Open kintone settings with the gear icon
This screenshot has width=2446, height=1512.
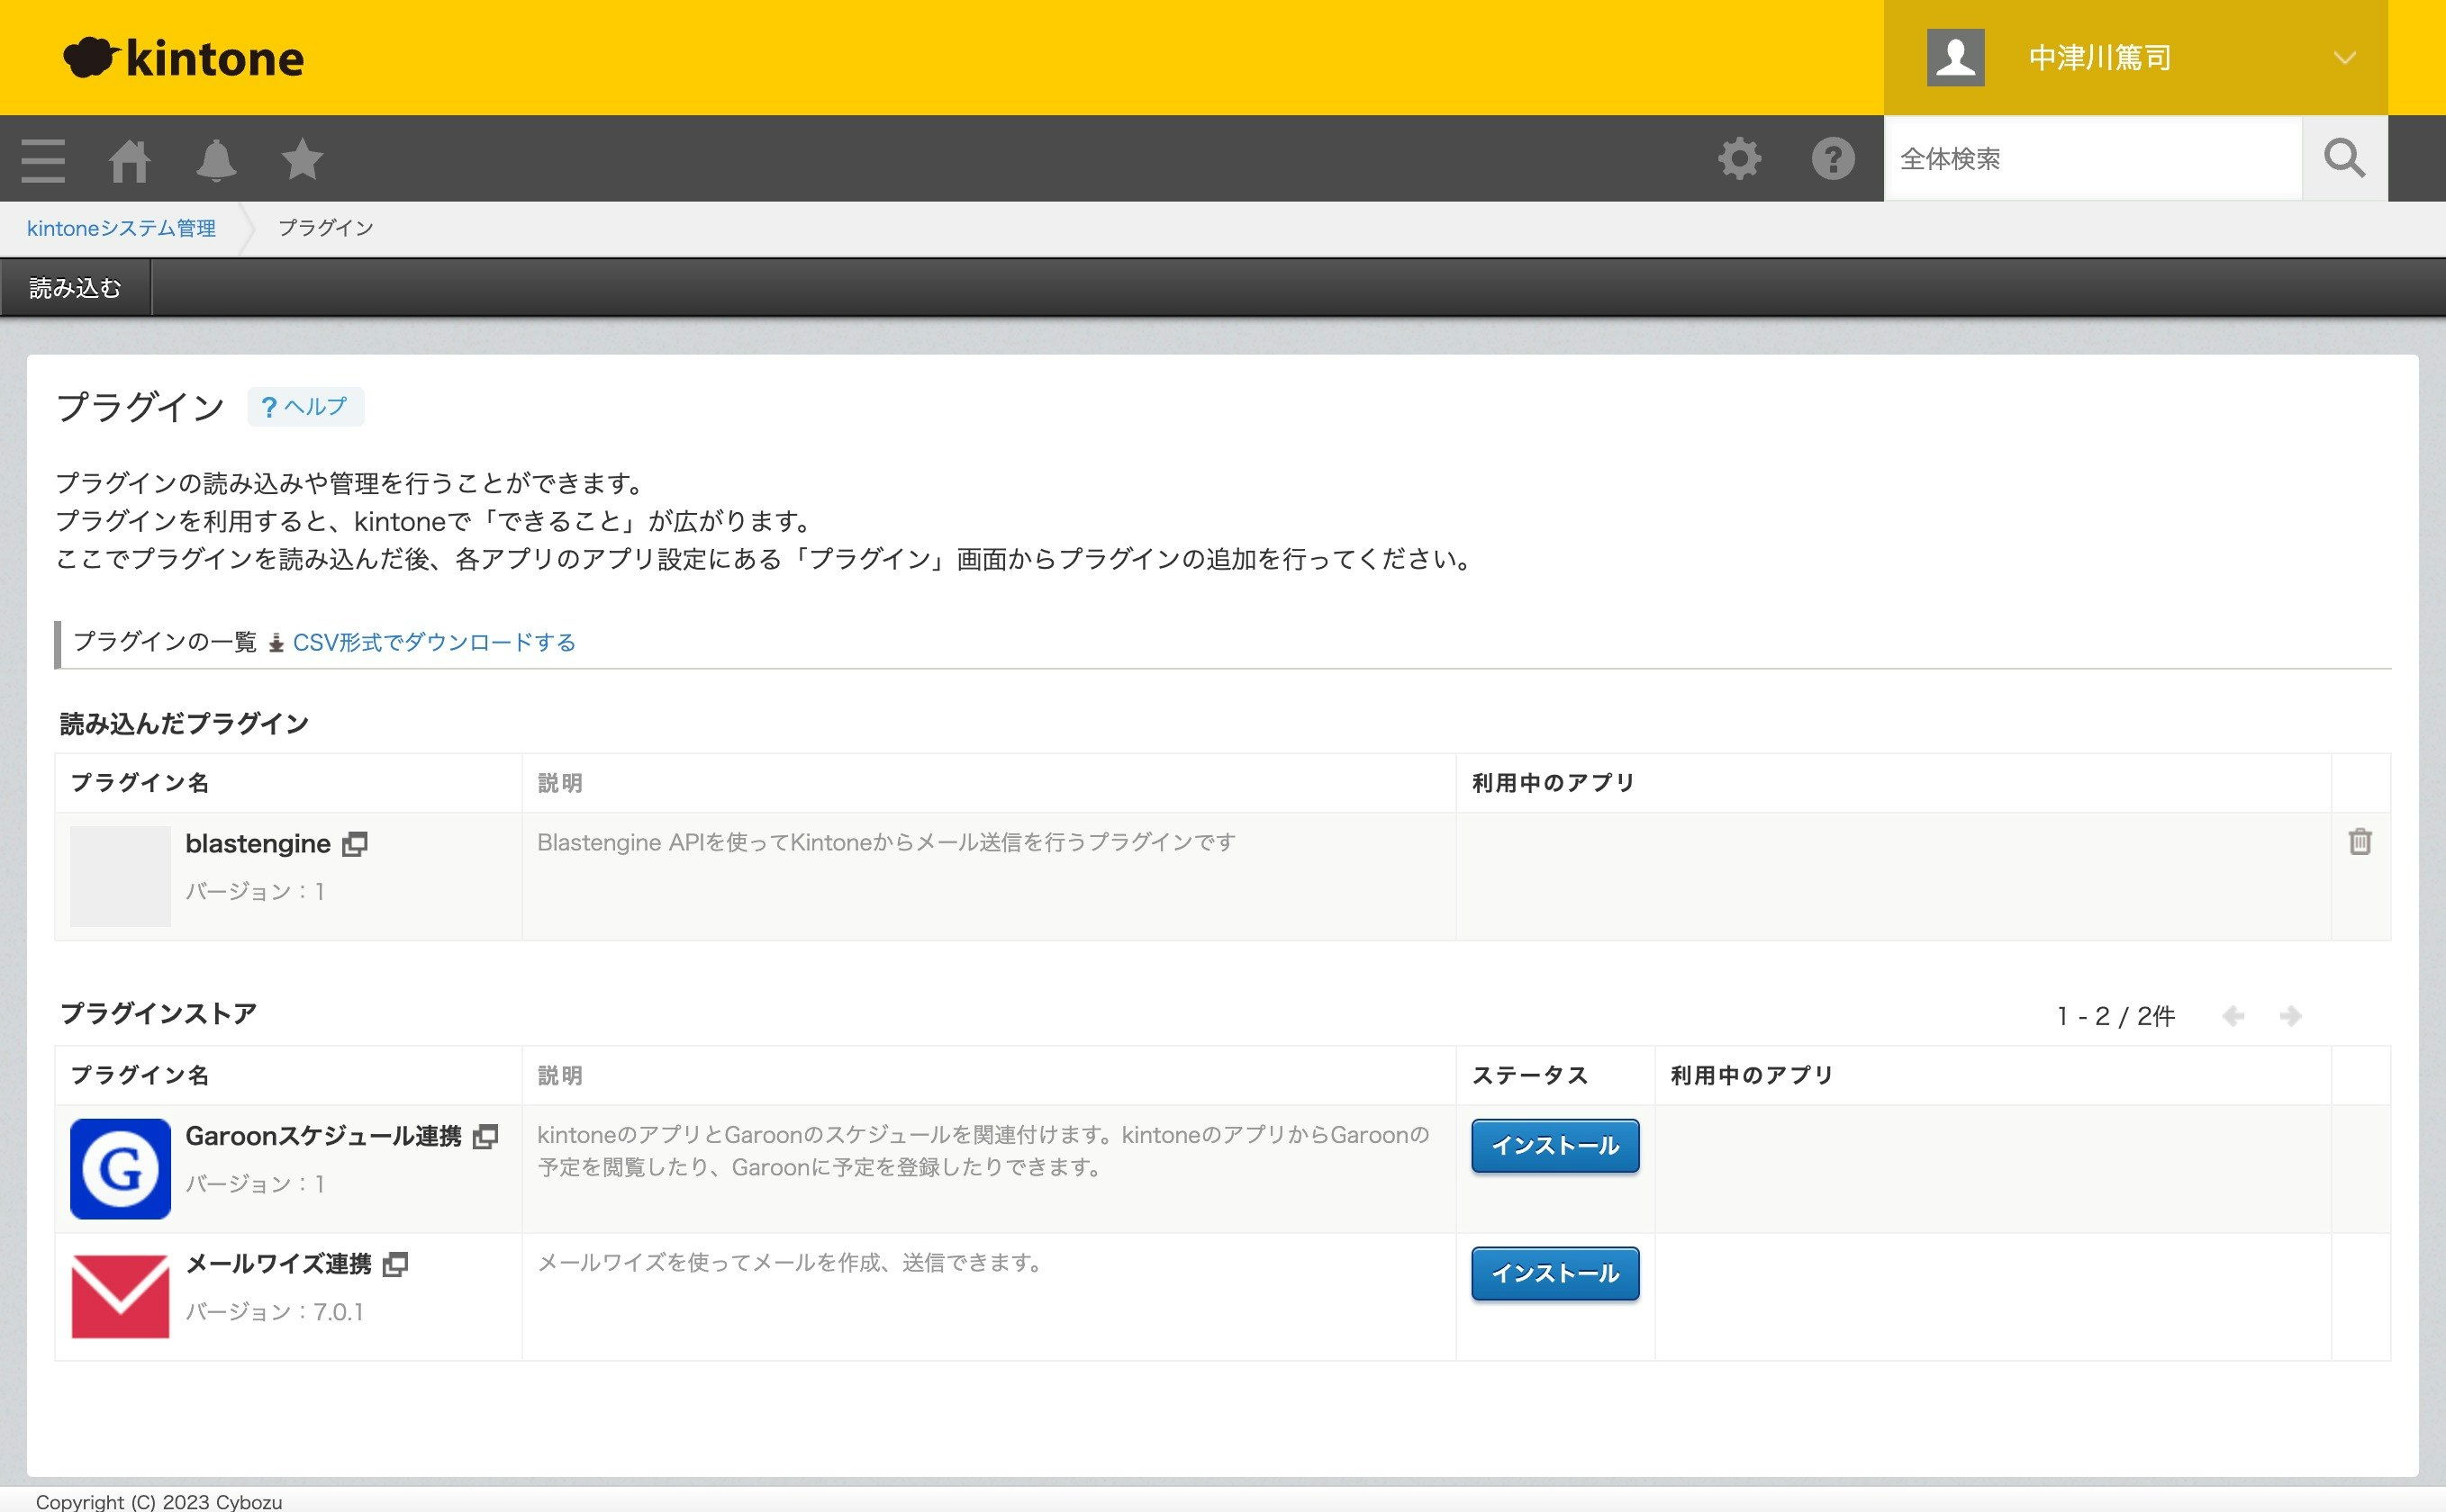click(x=1739, y=158)
